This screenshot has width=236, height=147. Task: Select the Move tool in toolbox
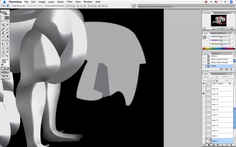click(7, 18)
